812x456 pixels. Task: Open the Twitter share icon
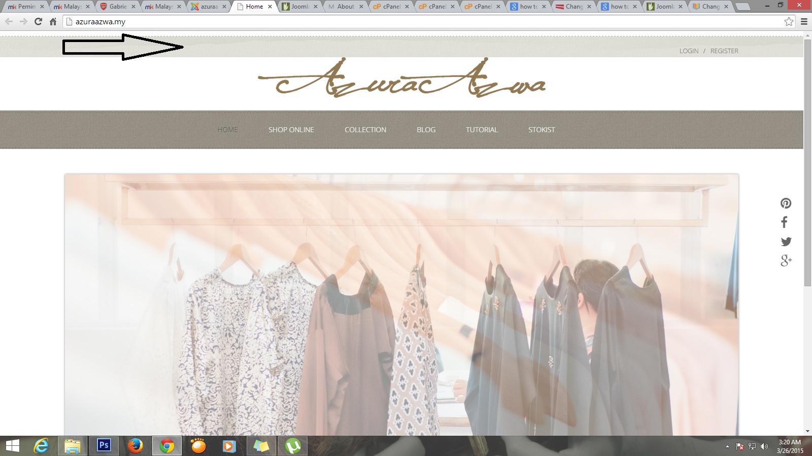786,242
